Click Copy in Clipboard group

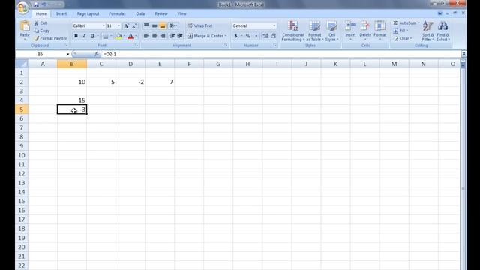pos(42,31)
